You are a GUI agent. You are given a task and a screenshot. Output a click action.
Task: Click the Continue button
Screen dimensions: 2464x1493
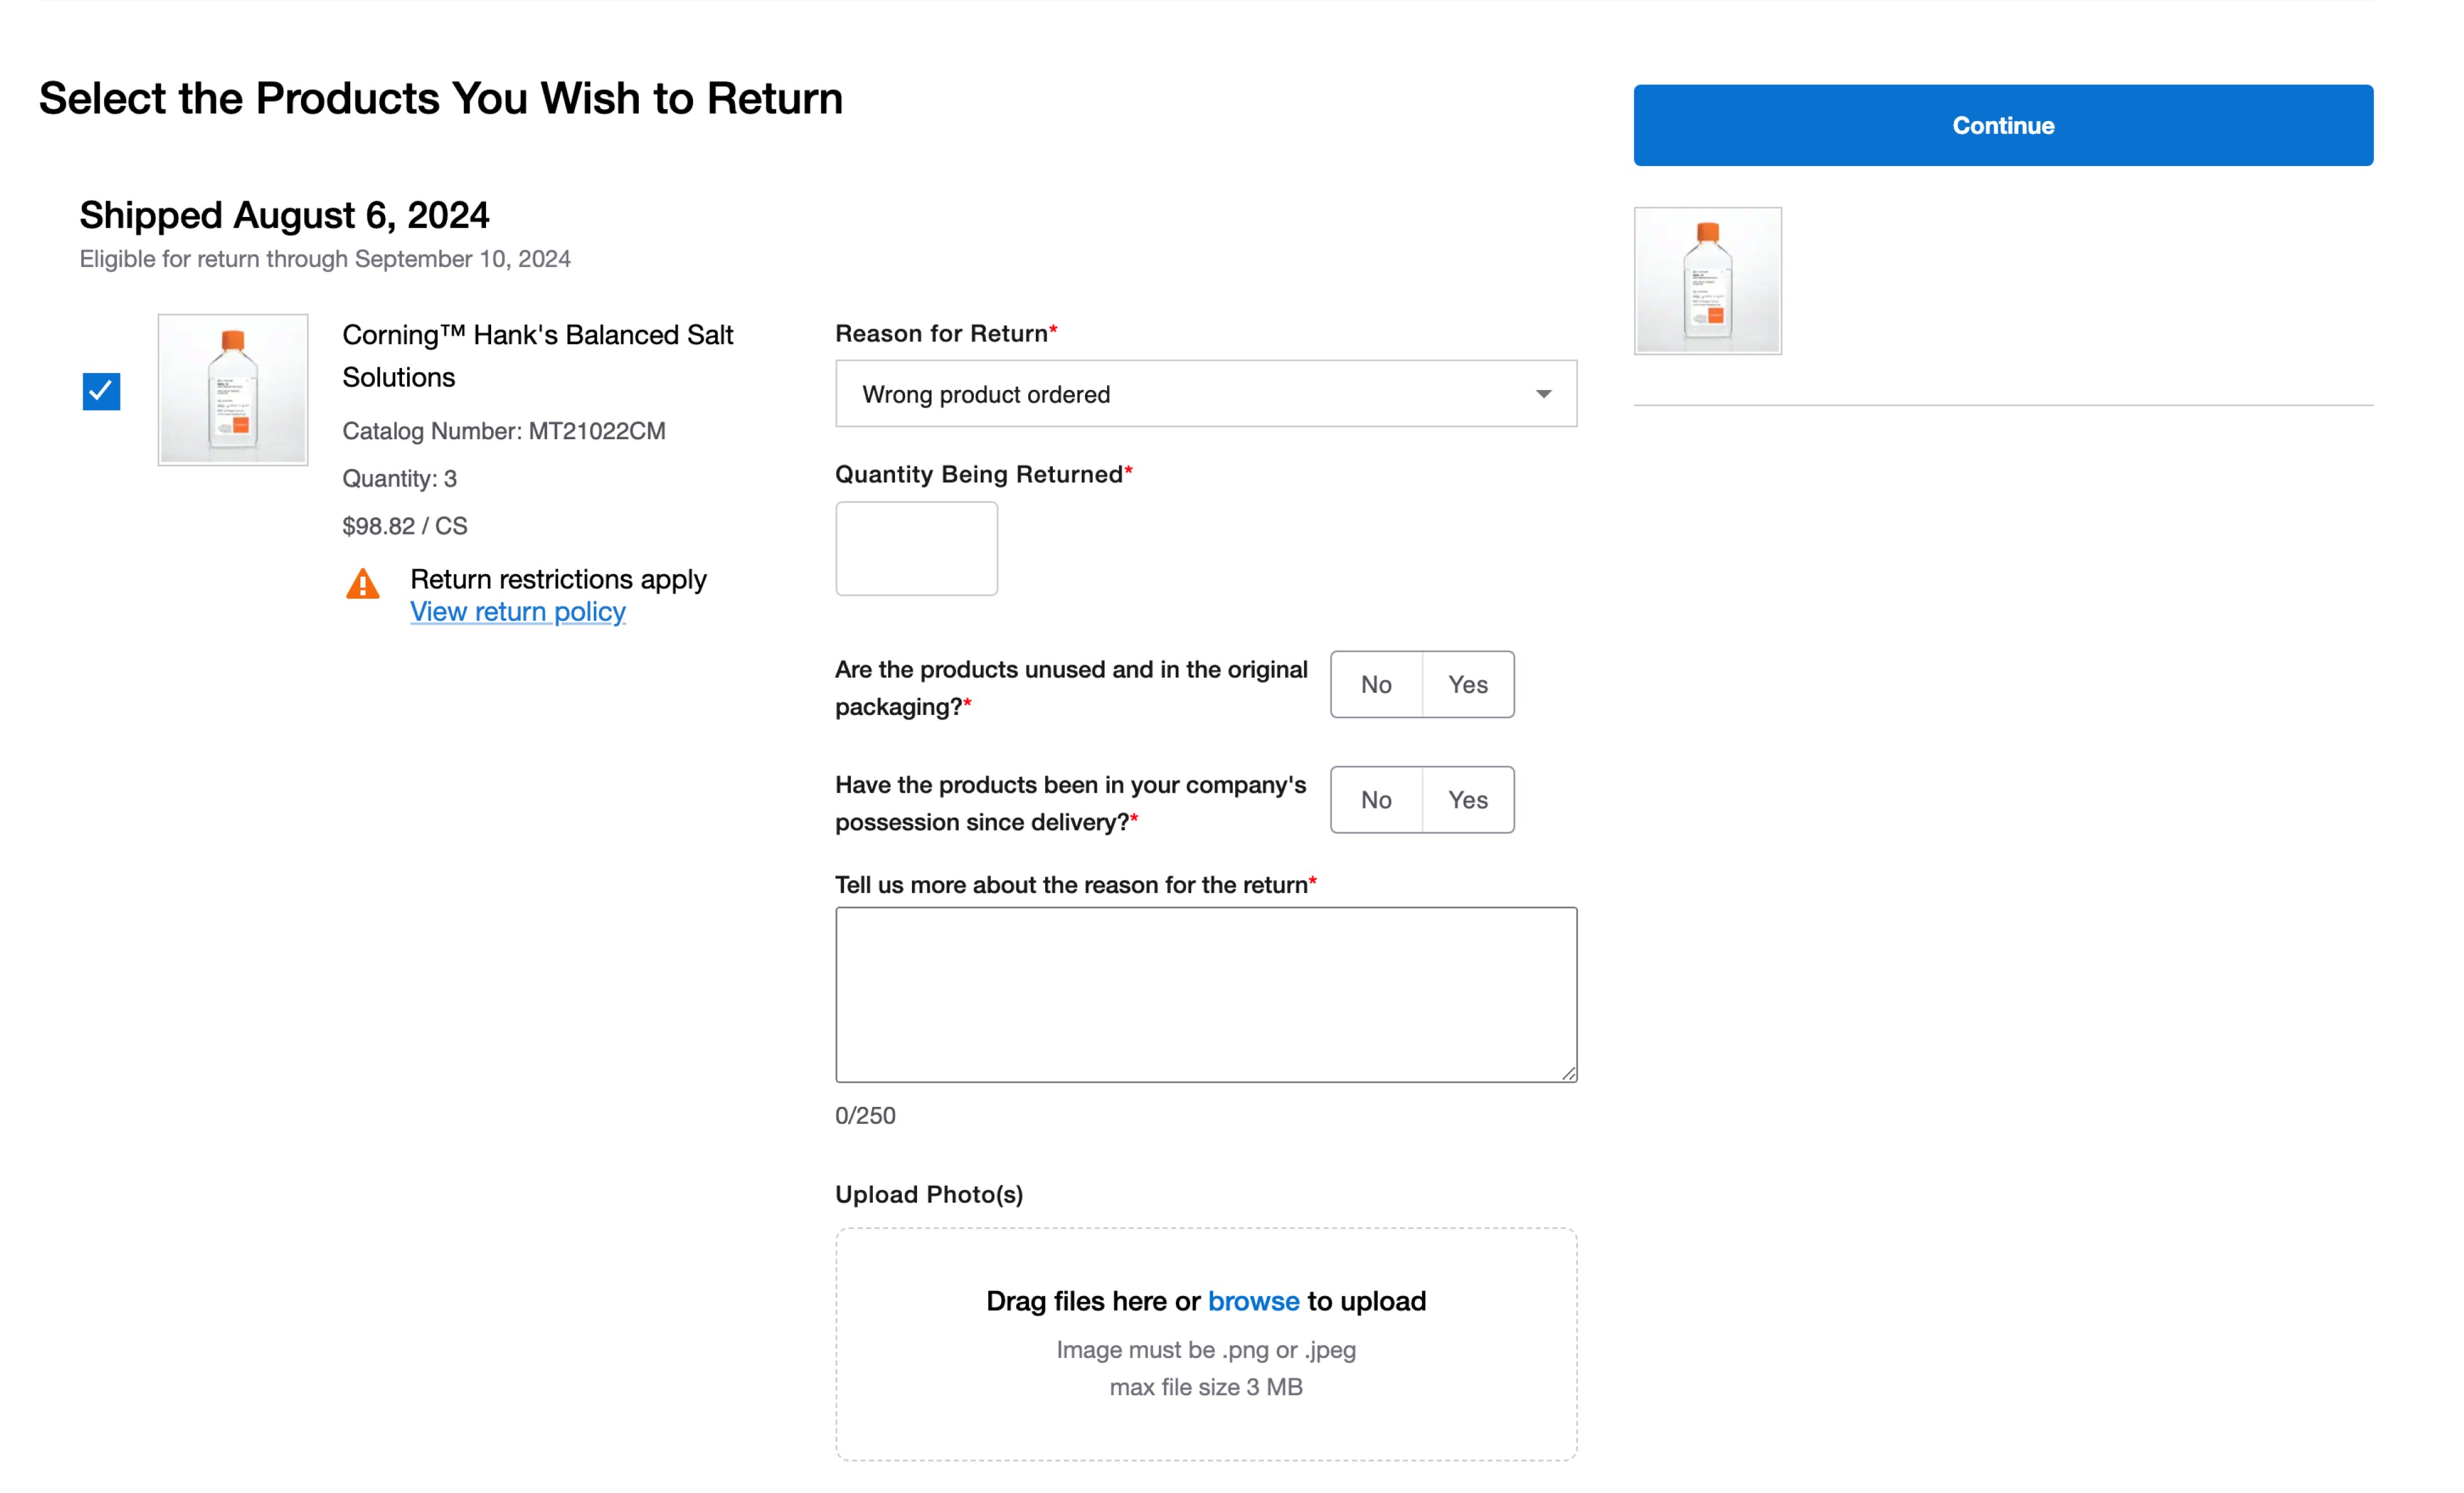click(2002, 125)
